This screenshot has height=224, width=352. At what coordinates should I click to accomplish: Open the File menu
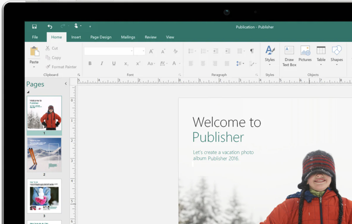35,37
